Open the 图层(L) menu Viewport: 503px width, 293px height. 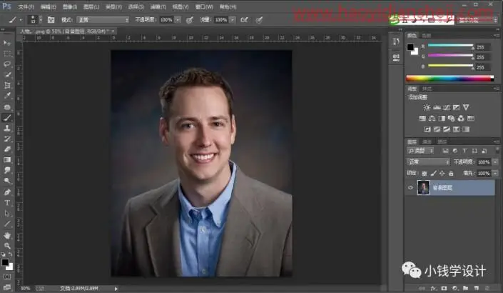tap(91, 6)
